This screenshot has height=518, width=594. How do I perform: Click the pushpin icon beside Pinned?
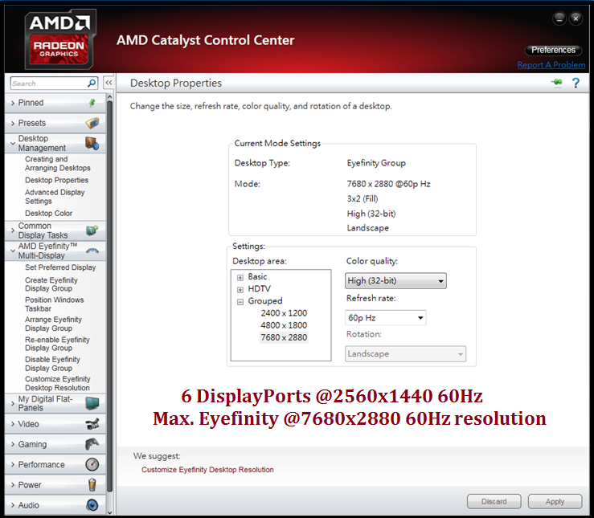(92, 103)
